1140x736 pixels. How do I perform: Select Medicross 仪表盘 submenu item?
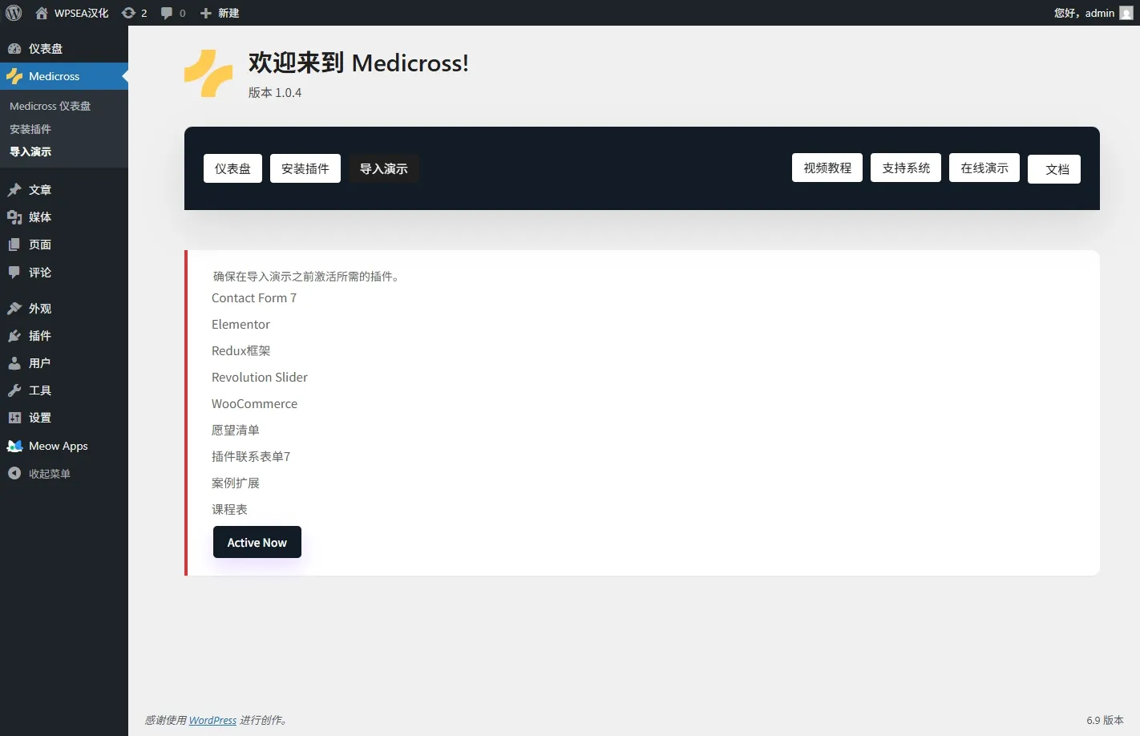coord(50,106)
